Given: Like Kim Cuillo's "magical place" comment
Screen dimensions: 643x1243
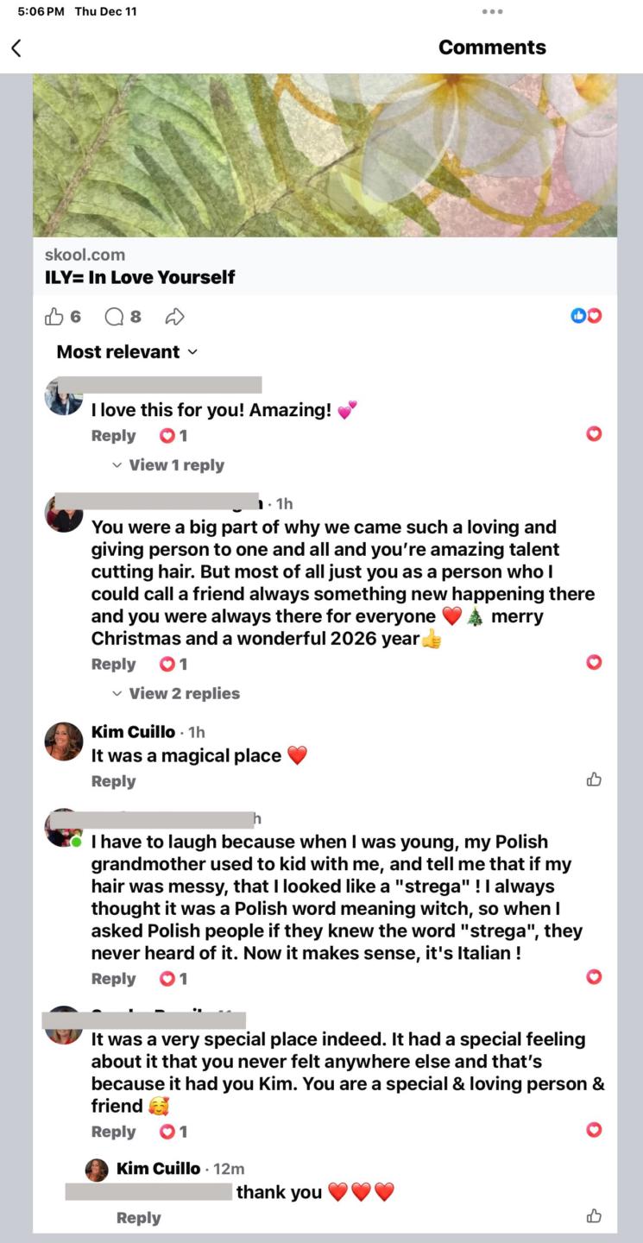Looking at the screenshot, I should coord(594,779).
